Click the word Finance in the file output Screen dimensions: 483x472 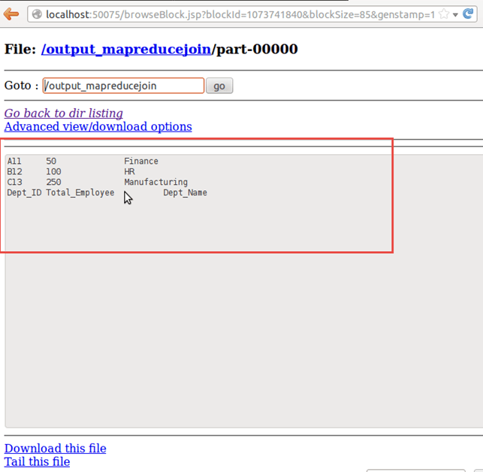point(141,161)
